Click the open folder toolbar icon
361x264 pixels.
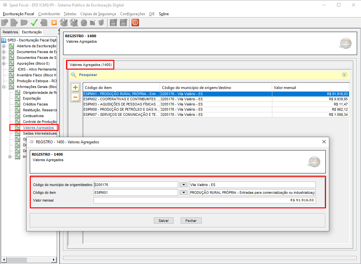coord(24,23)
